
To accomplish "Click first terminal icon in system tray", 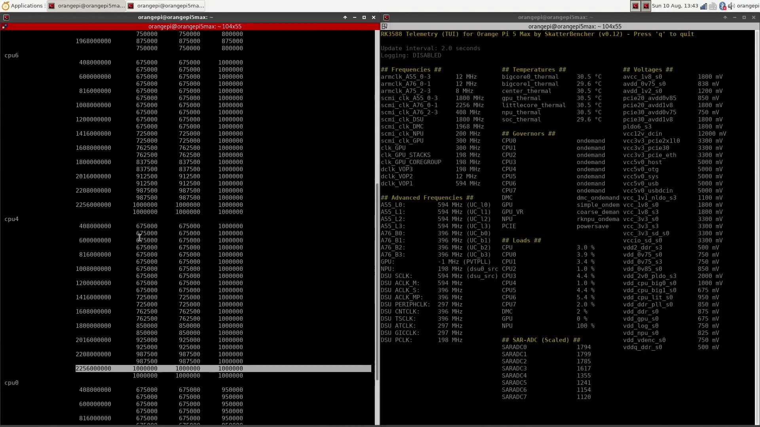I will [635, 6].
